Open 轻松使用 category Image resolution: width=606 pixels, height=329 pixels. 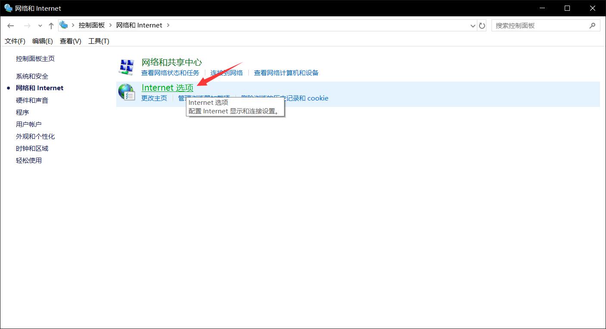click(x=29, y=160)
